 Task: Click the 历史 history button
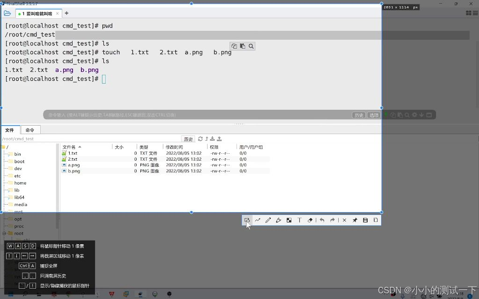click(358, 114)
